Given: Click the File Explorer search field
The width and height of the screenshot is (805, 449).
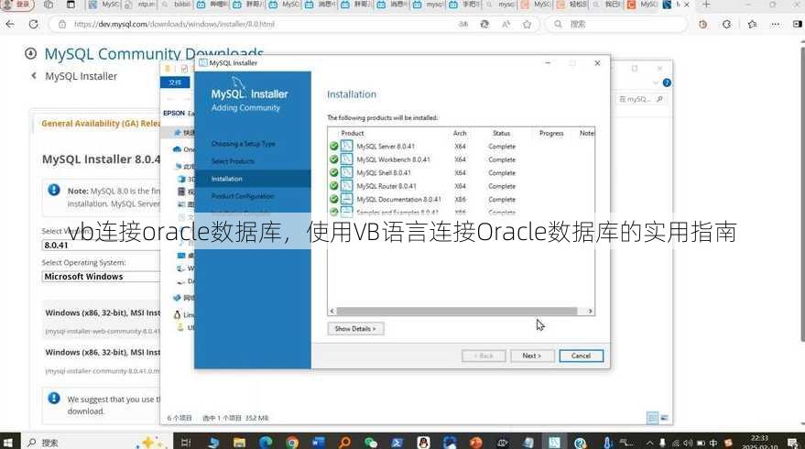Looking at the screenshot, I should point(641,99).
